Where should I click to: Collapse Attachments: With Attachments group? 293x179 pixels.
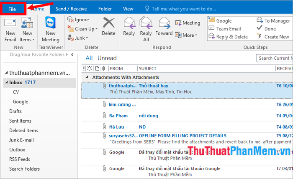(87, 77)
